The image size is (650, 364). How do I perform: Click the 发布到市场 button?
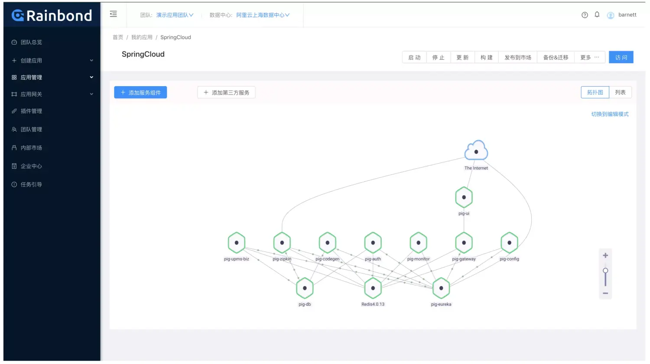(x=518, y=58)
